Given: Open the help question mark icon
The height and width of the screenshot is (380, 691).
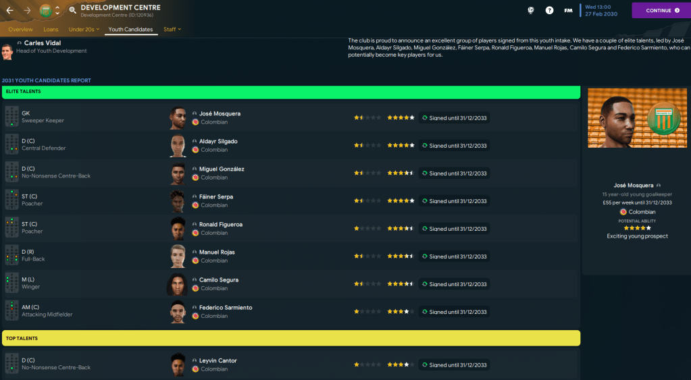Looking at the screenshot, I should tap(550, 11).
